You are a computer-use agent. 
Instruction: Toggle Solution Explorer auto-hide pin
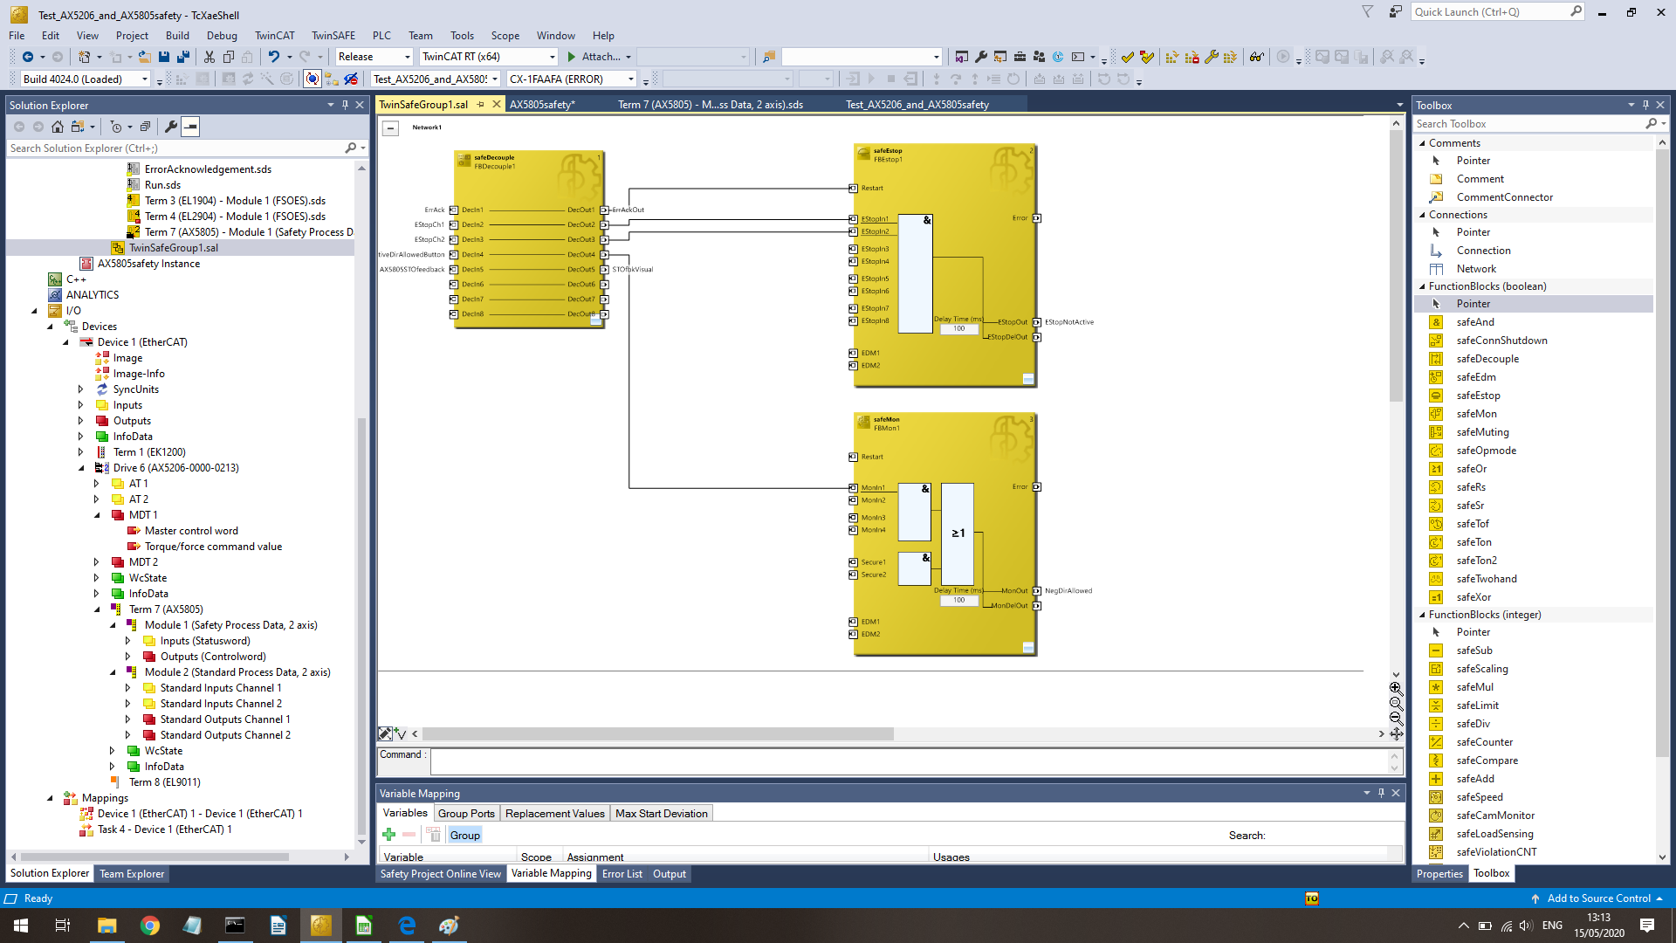coord(345,105)
